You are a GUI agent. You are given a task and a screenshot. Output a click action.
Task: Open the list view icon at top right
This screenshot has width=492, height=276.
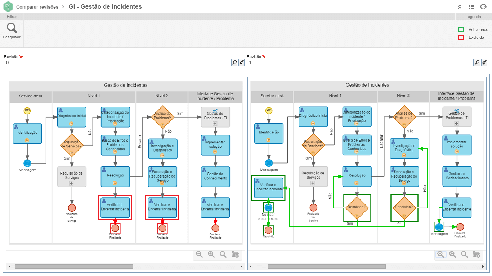(471, 7)
